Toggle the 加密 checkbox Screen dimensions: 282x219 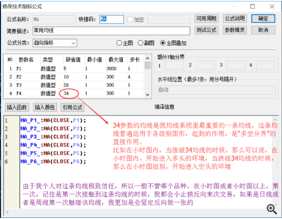tap(130, 19)
